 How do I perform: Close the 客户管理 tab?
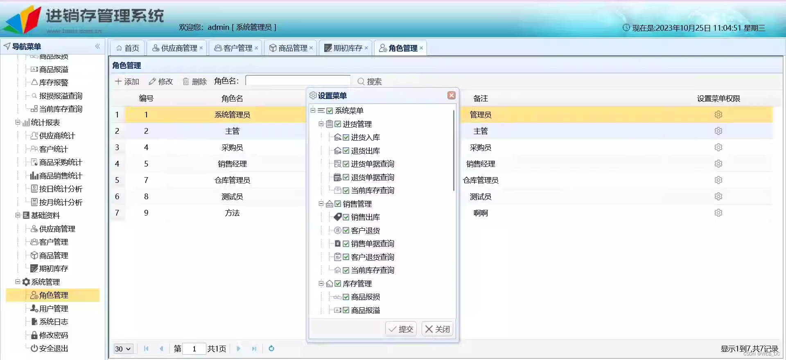256,48
